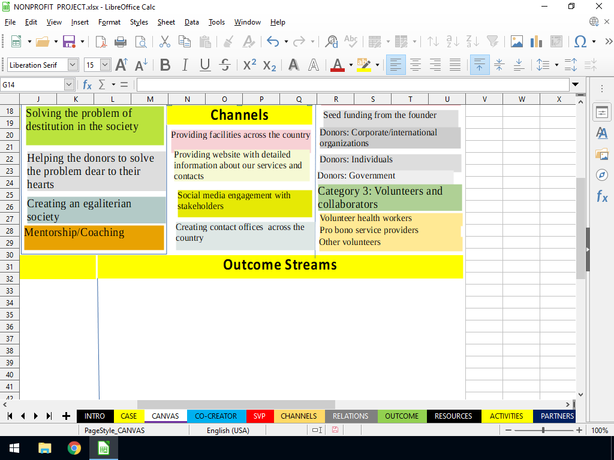Open the Data menu
Image resolution: width=614 pixels, height=460 pixels.
[192, 22]
